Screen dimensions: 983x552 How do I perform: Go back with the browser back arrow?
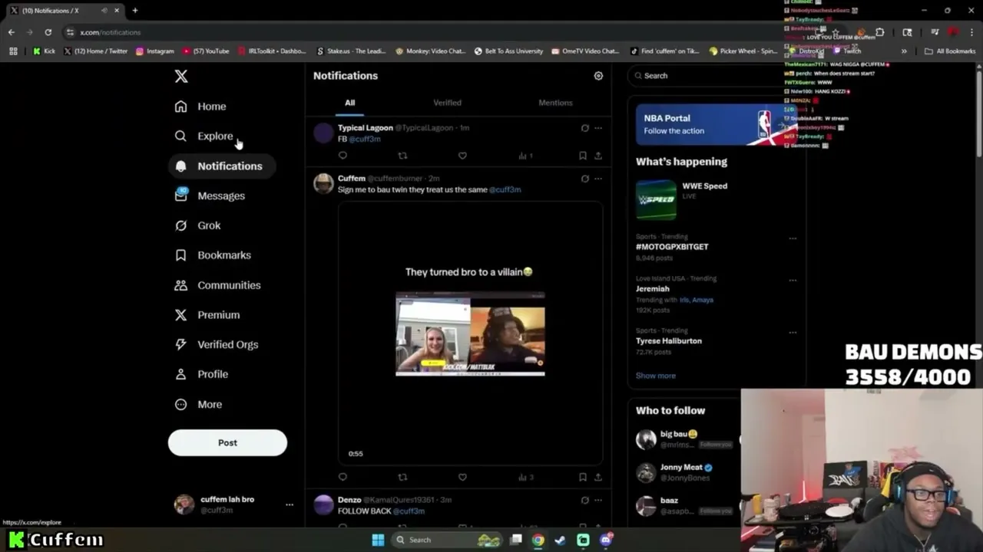pos(11,32)
